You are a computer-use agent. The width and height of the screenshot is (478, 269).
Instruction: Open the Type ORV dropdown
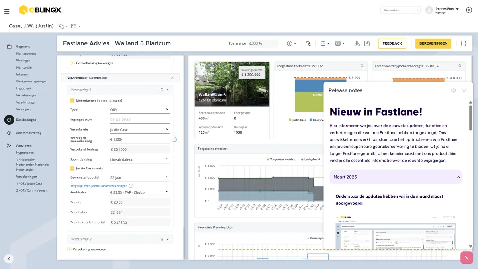click(x=139, y=110)
